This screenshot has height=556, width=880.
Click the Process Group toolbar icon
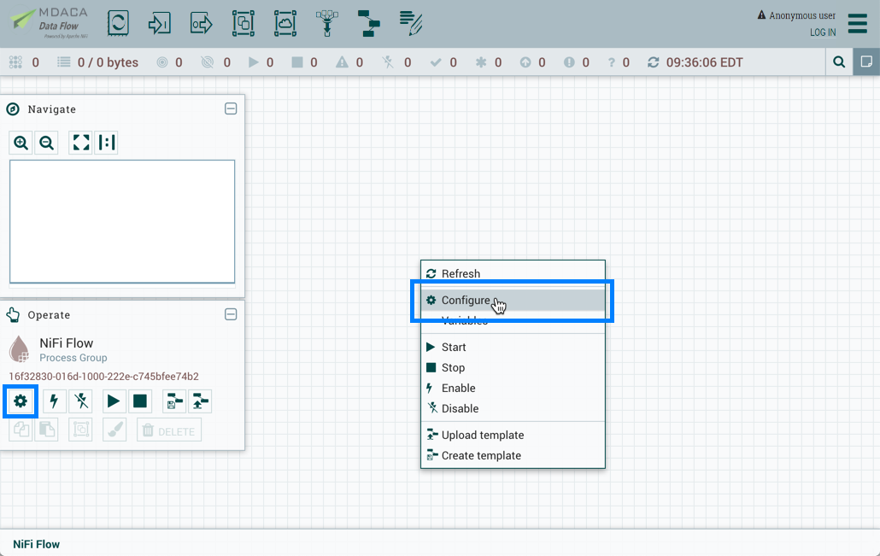point(243,23)
